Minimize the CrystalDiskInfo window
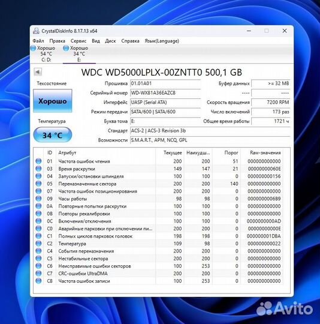Viewport: 320px width, 324px height. click(249, 31)
